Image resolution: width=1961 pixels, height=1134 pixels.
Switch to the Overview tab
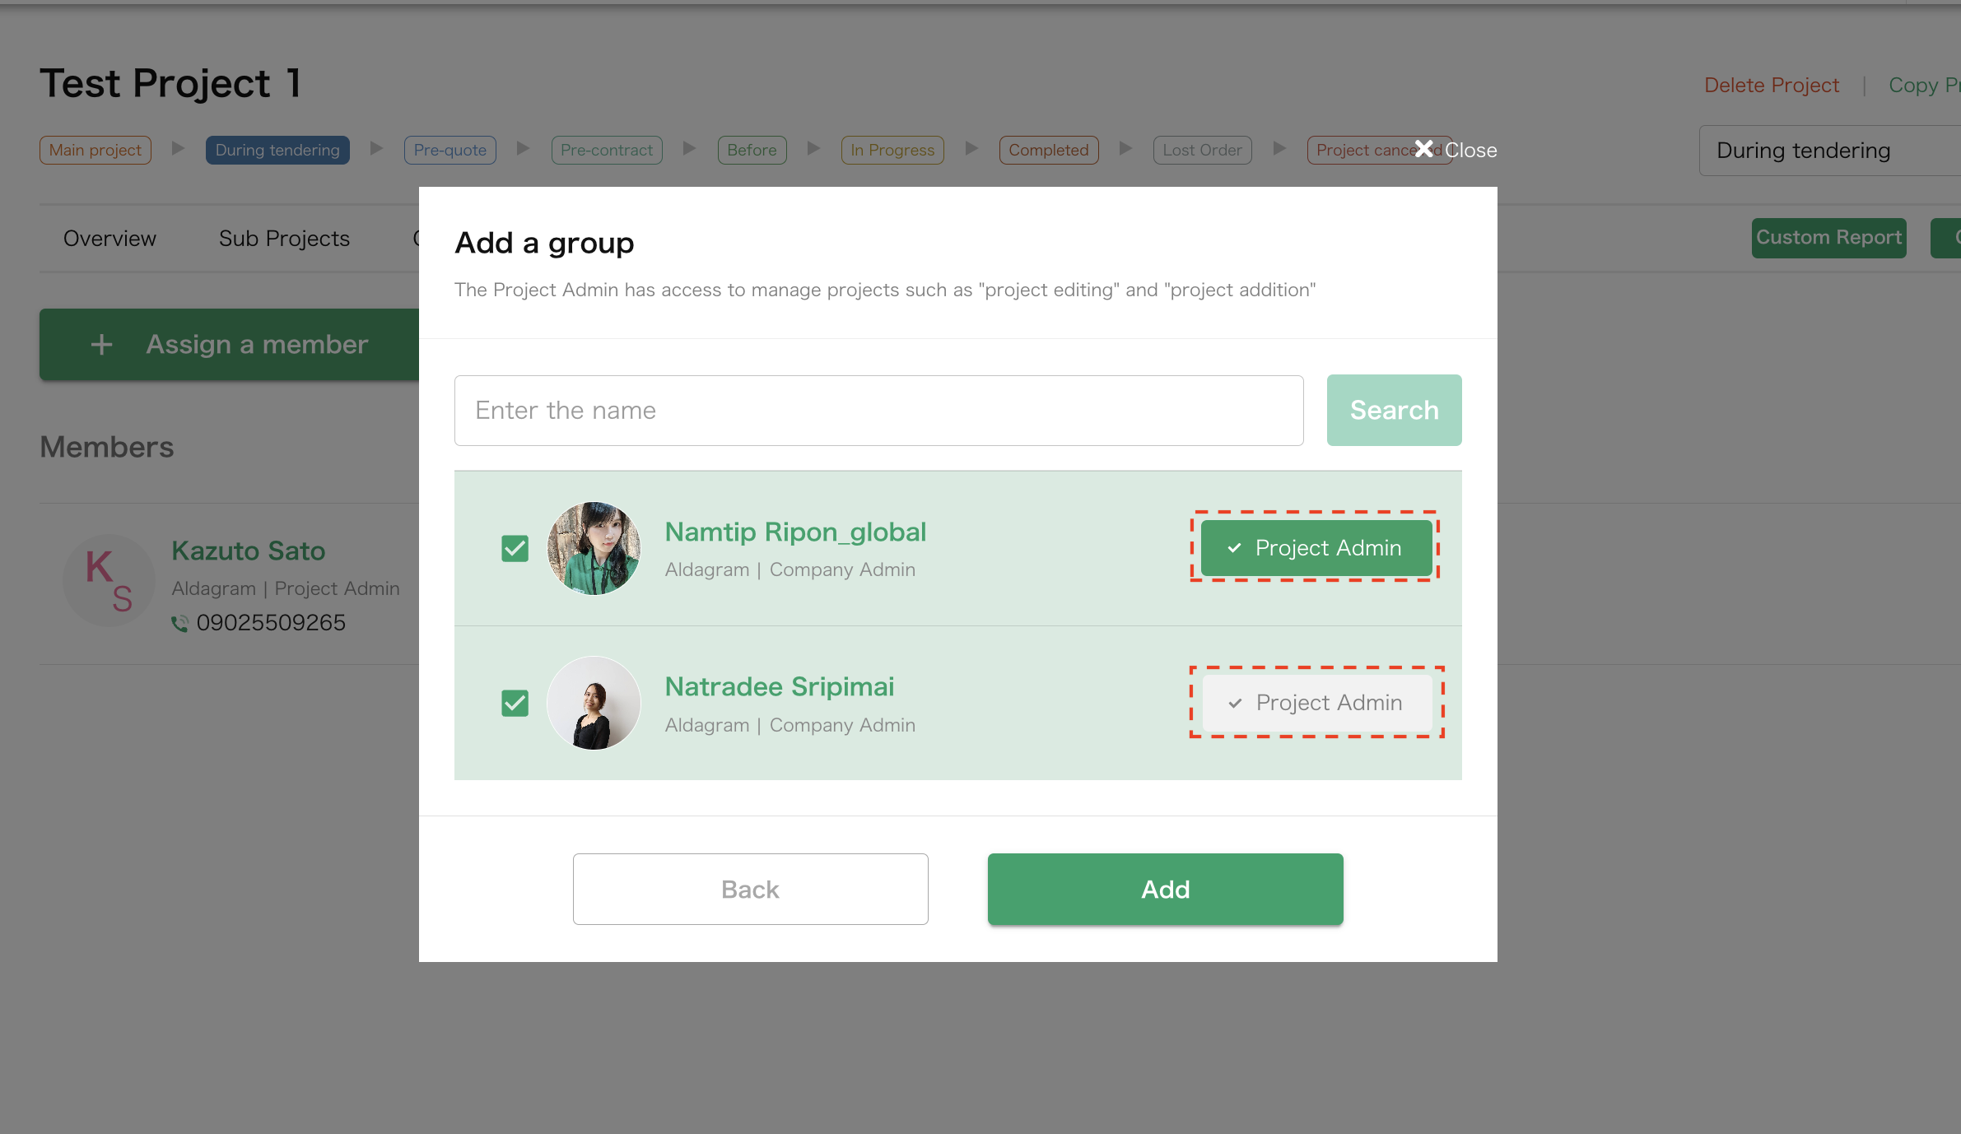109,238
